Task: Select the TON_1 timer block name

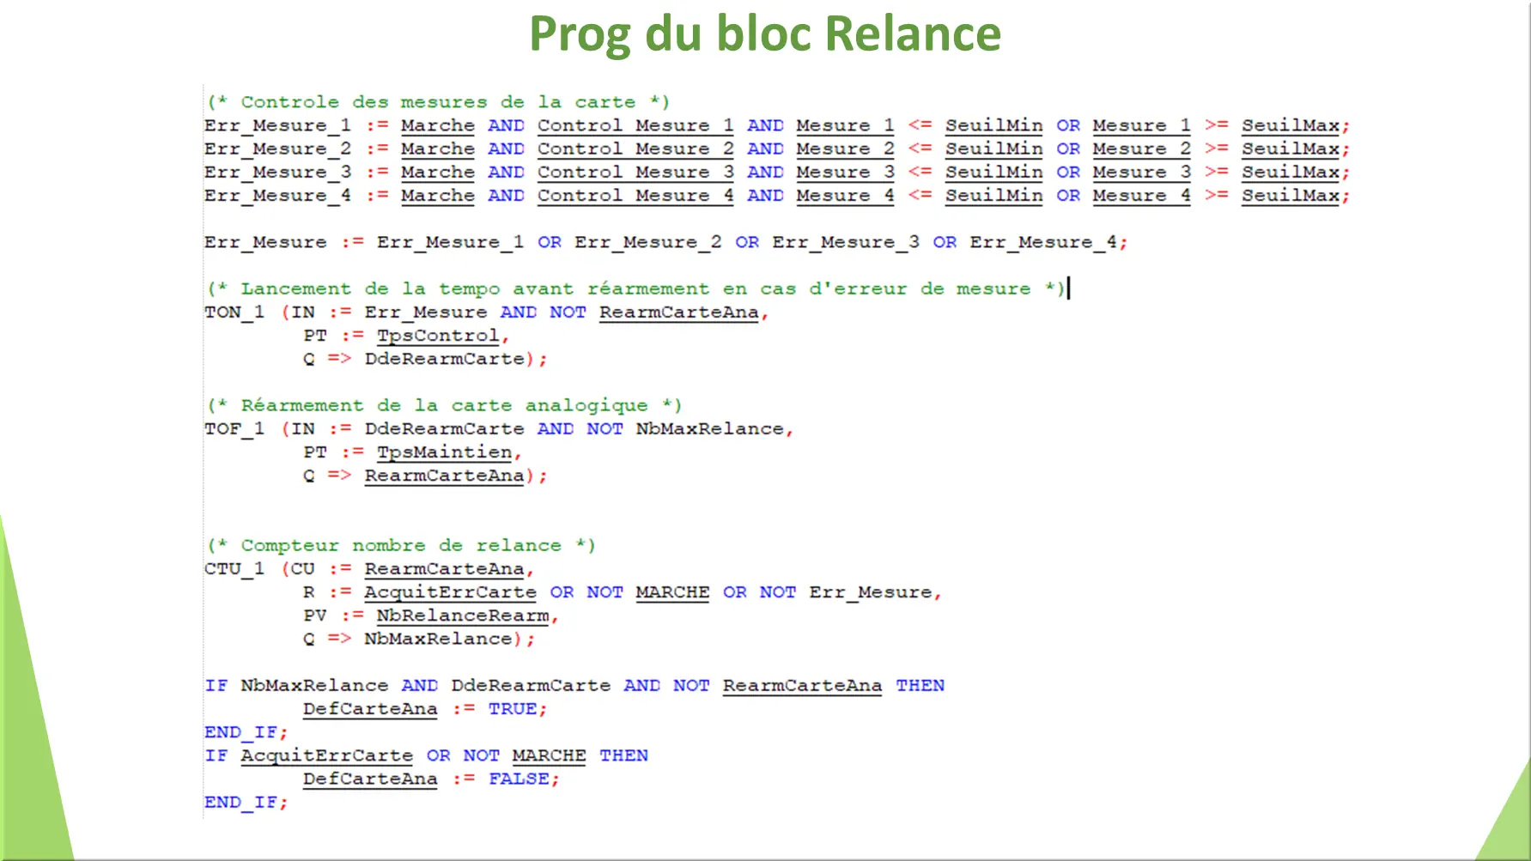Action: pyautogui.click(x=232, y=312)
